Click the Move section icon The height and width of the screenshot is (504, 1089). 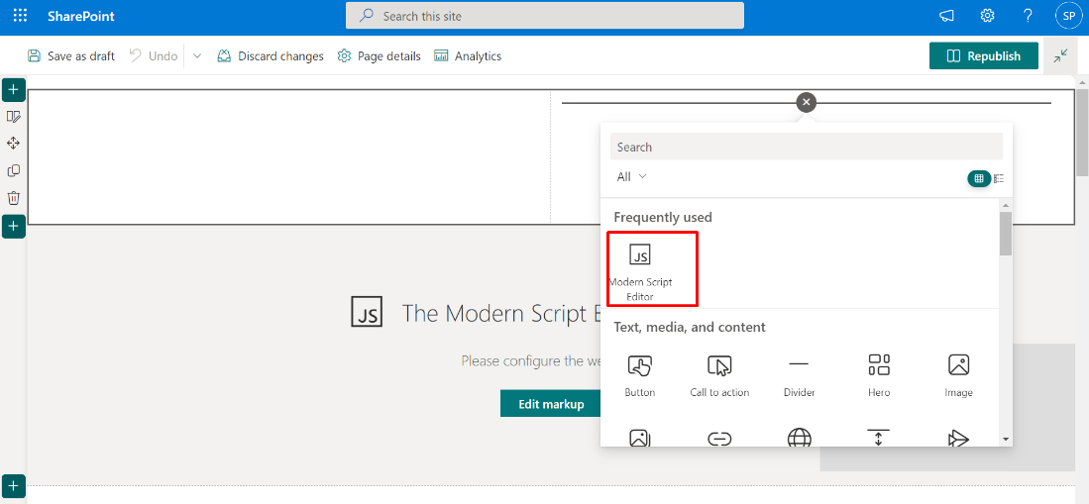[x=13, y=143]
